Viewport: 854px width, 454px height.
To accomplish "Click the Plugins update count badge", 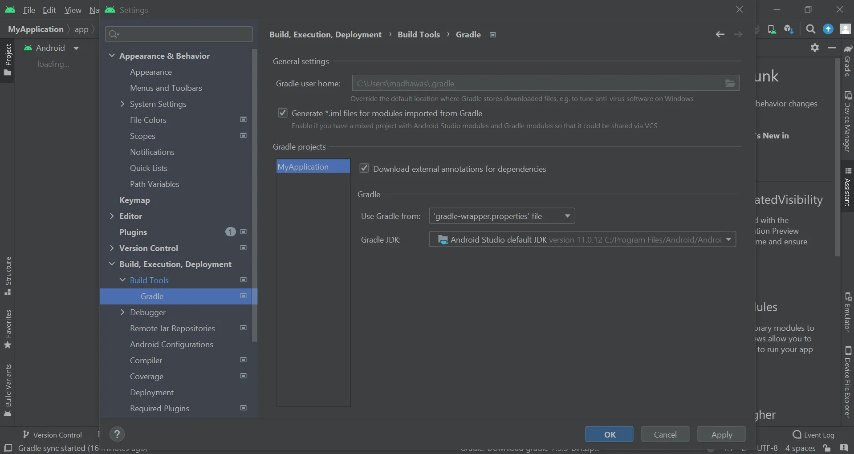I will tap(230, 232).
